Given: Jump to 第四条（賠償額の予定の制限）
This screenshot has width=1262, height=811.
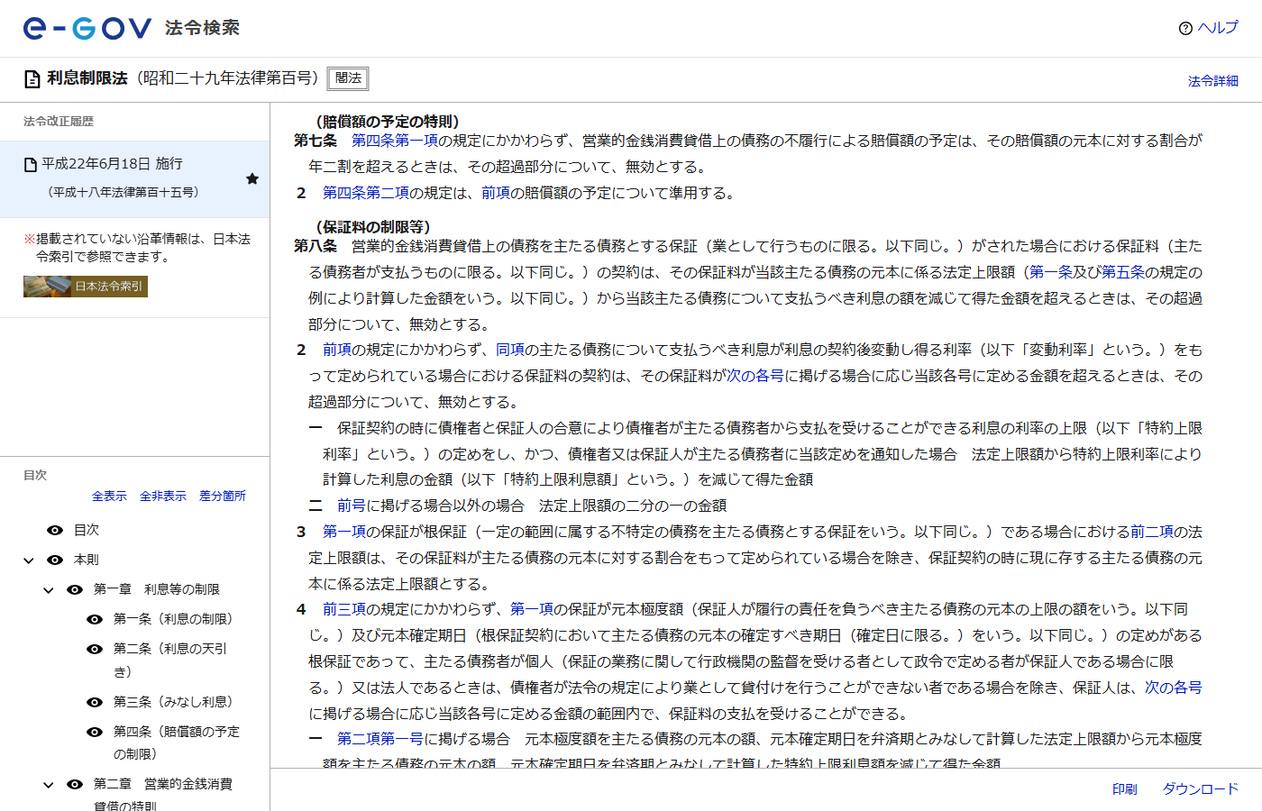Looking at the screenshot, I should (177, 743).
